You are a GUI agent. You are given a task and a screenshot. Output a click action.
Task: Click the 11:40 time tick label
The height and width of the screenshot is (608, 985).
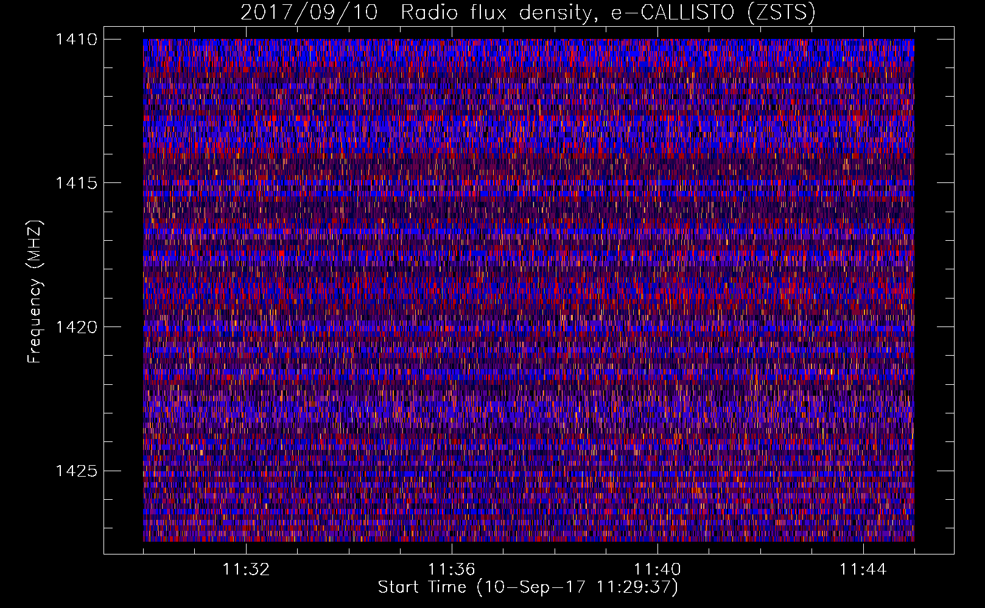(657, 570)
